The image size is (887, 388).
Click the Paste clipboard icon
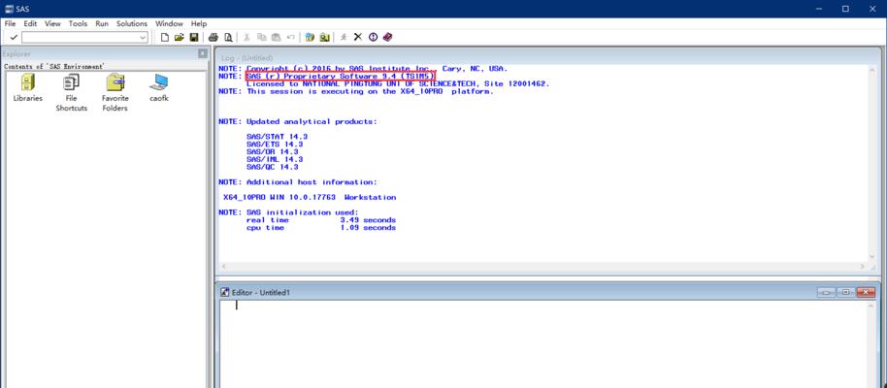(276, 37)
